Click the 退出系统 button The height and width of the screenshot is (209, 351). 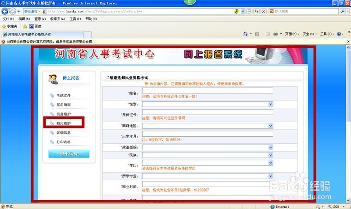click(x=69, y=154)
